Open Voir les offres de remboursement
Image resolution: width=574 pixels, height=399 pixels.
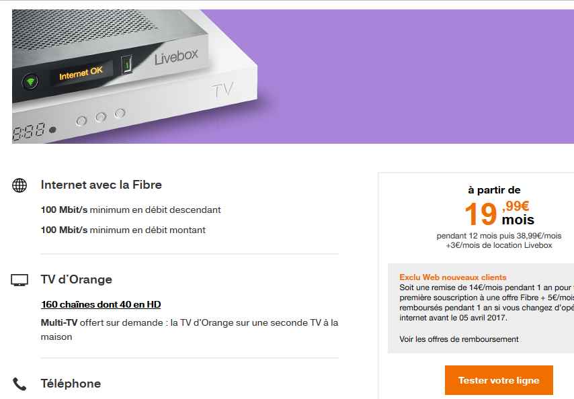click(458, 339)
